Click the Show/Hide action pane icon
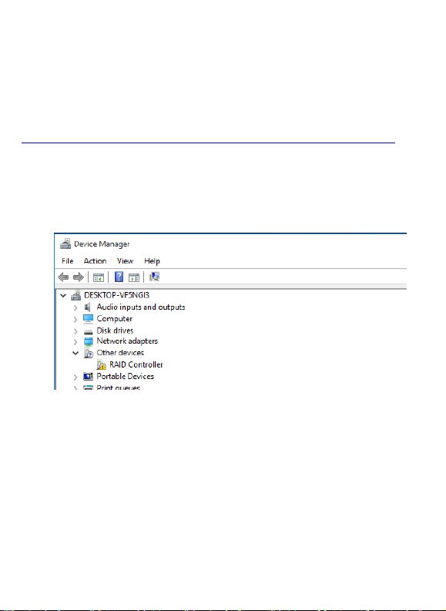The height and width of the screenshot is (611, 446). pos(134,277)
